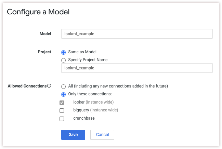Click the "Only these connections:" label text
Viewport: 222px width, 149px height.
point(90,94)
